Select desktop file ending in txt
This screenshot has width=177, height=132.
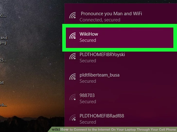(x=2, y=83)
